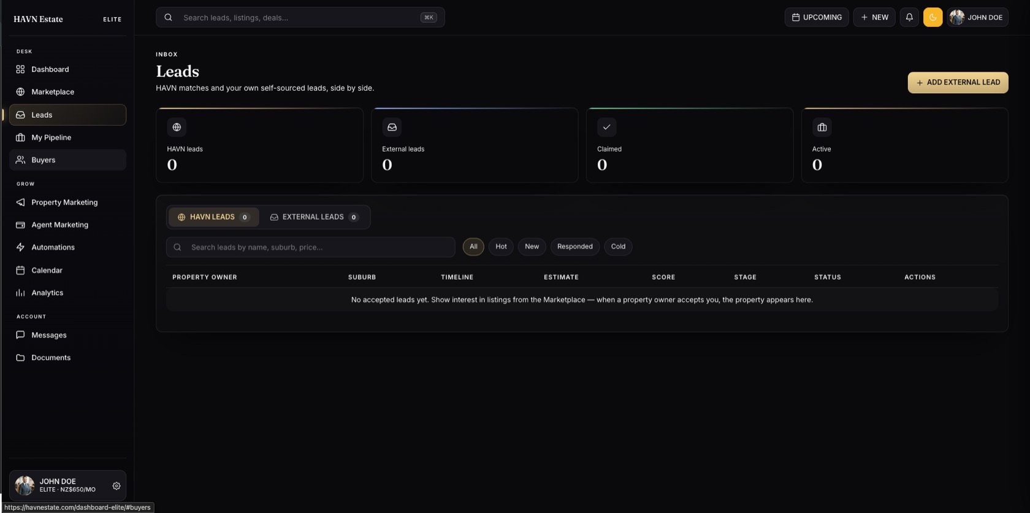Screen dimensions: 1030x513
Task: Open notifications bell icon
Action: (909, 17)
